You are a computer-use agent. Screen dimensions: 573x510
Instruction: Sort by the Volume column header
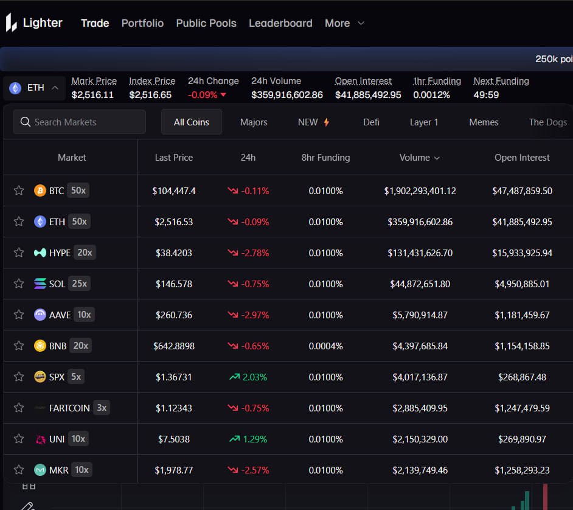point(419,158)
